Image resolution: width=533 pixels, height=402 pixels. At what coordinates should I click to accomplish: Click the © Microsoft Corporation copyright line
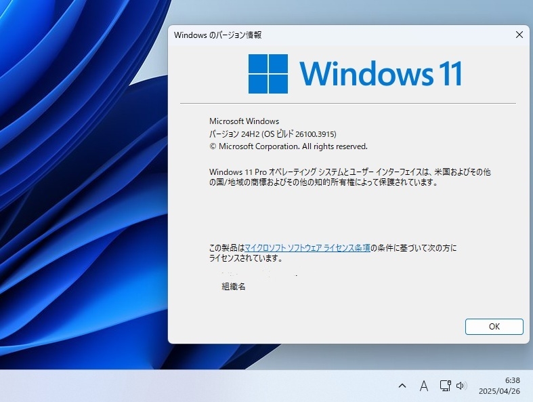(x=289, y=146)
